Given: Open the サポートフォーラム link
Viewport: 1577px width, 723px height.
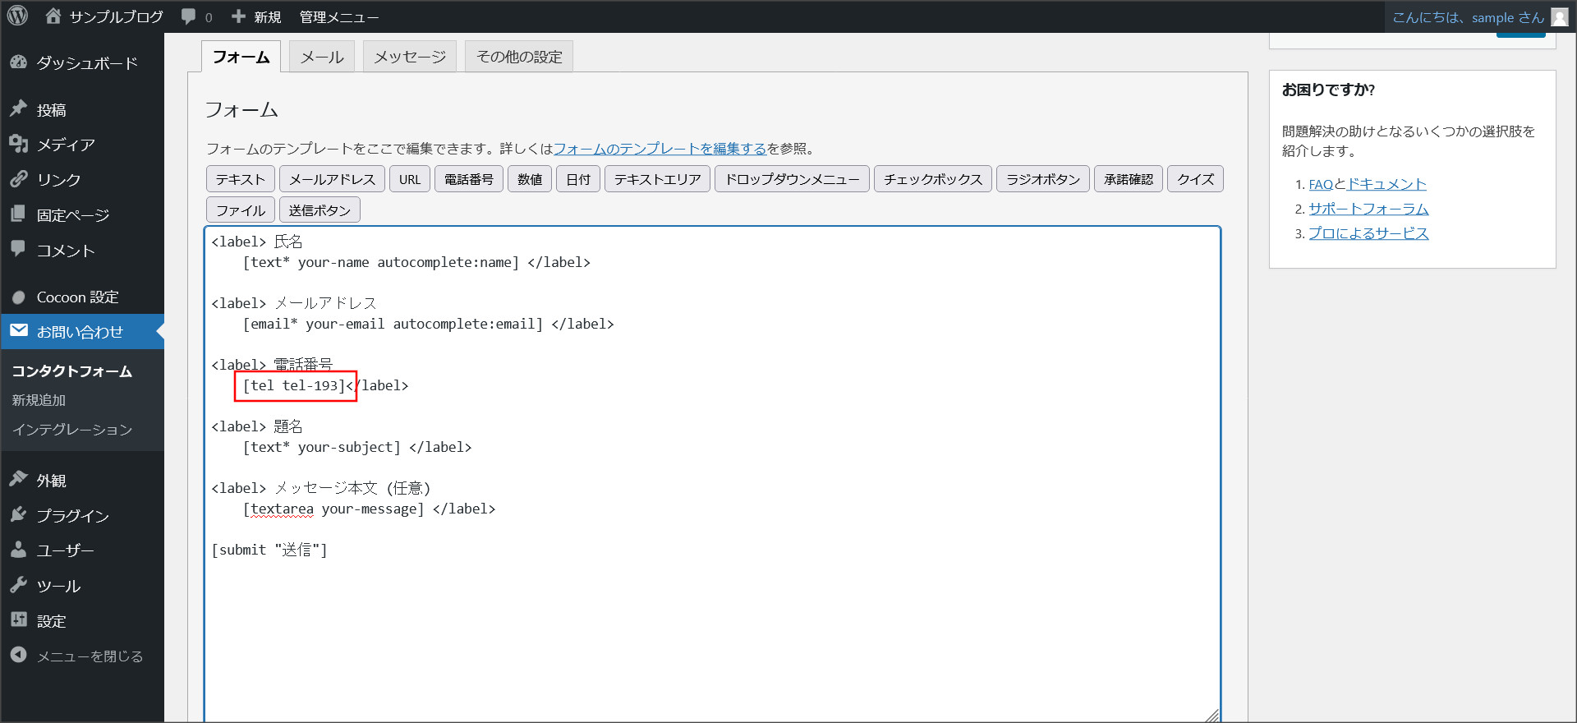Looking at the screenshot, I should 1368,209.
